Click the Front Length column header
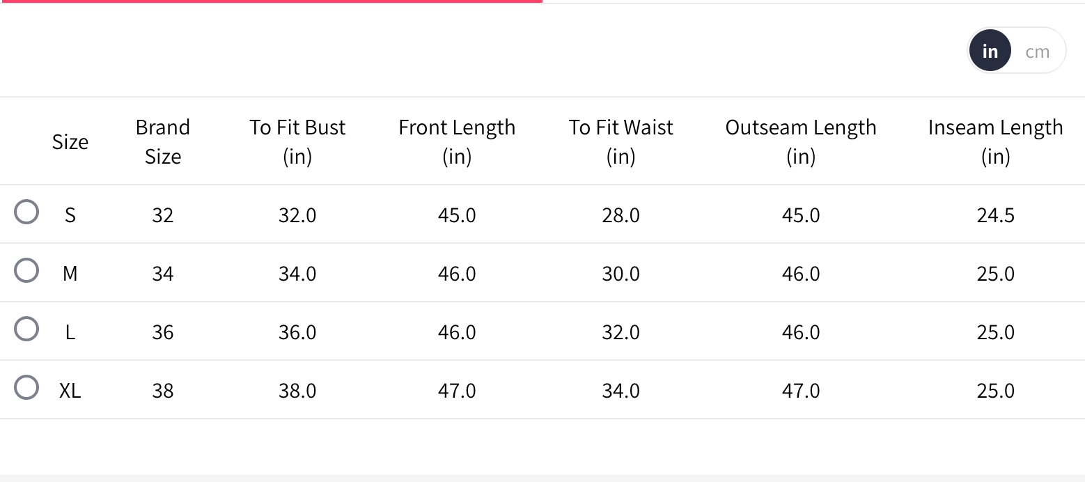The height and width of the screenshot is (482, 1085). [457, 142]
